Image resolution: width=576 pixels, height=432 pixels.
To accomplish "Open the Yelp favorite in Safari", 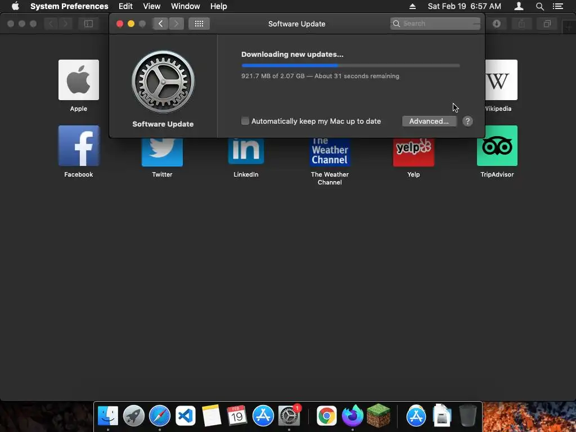I will 413,152.
